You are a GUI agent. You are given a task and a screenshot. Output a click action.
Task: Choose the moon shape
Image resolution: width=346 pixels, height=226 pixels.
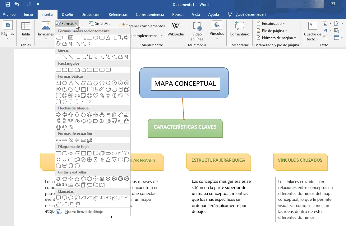pos(114,95)
